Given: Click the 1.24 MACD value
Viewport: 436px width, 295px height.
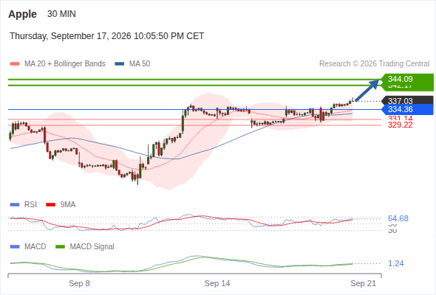Looking at the screenshot, I should 396,263.
